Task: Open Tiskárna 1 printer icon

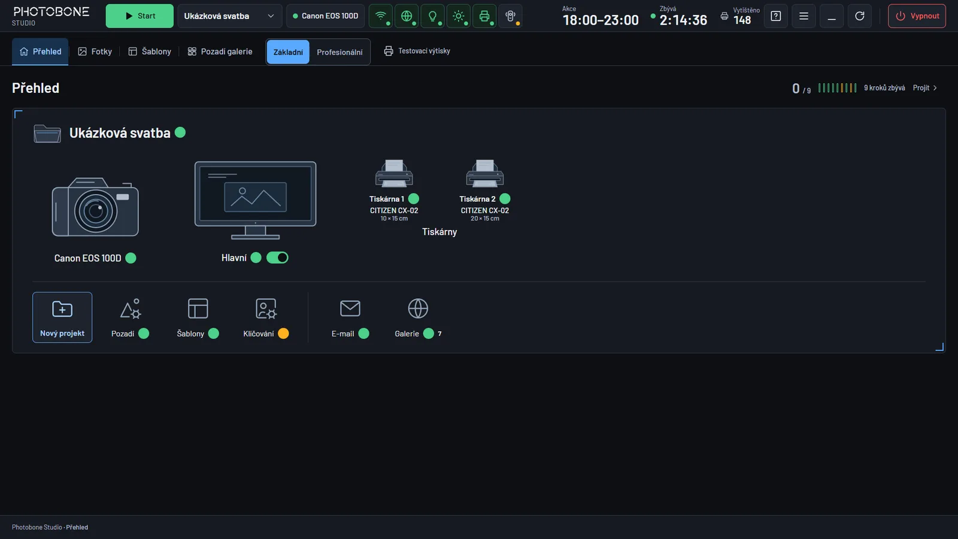Action: (394, 174)
